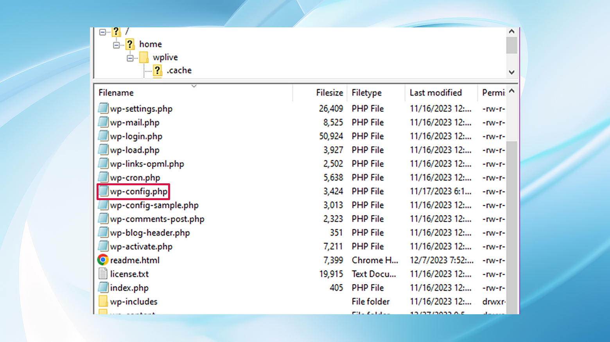Select the readme.html Chrome icon
The width and height of the screenshot is (610, 342).
coord(102,260)
